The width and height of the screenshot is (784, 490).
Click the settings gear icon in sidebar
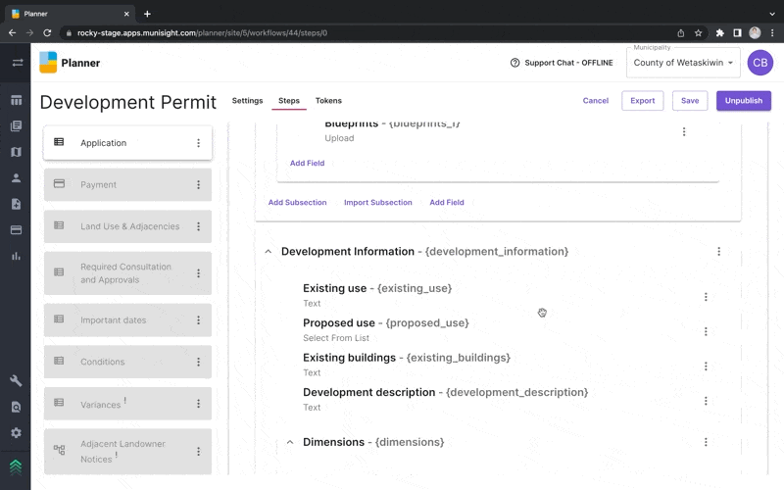[16, 432]
